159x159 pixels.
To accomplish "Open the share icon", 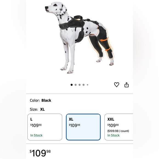I will pyautogui.click(x=126, y=85).
